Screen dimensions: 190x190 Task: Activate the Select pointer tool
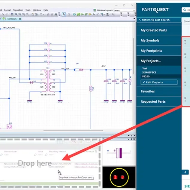(64, 14)
